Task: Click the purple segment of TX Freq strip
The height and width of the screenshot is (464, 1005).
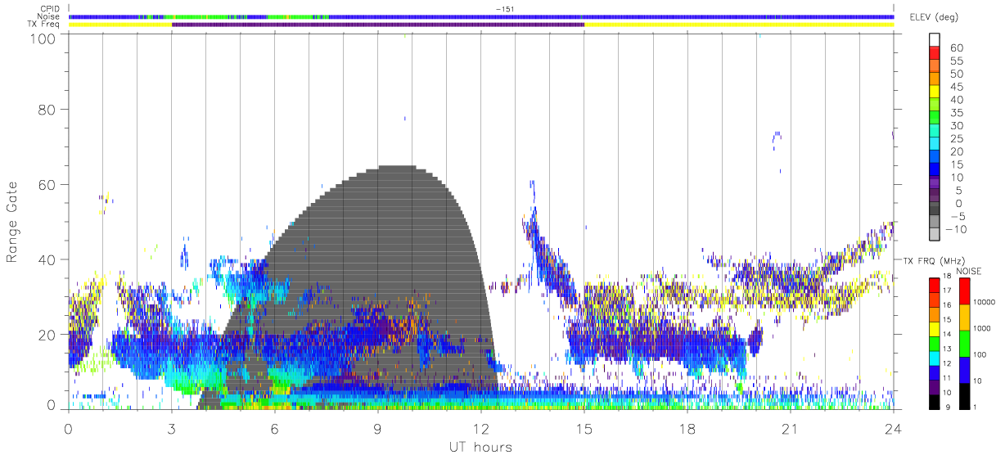Action: coord(378,25)
